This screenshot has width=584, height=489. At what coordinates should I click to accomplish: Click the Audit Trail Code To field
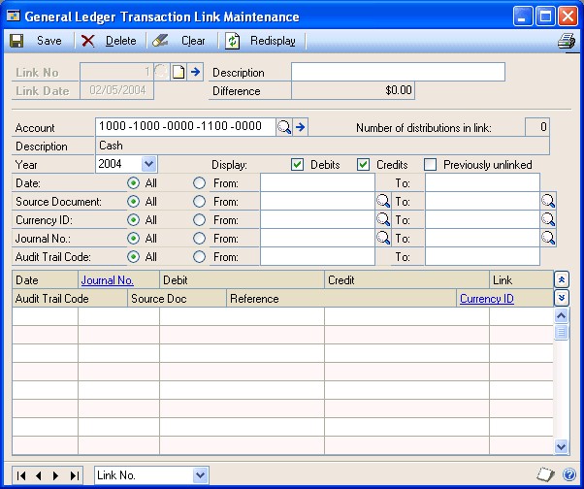[482, 256]
